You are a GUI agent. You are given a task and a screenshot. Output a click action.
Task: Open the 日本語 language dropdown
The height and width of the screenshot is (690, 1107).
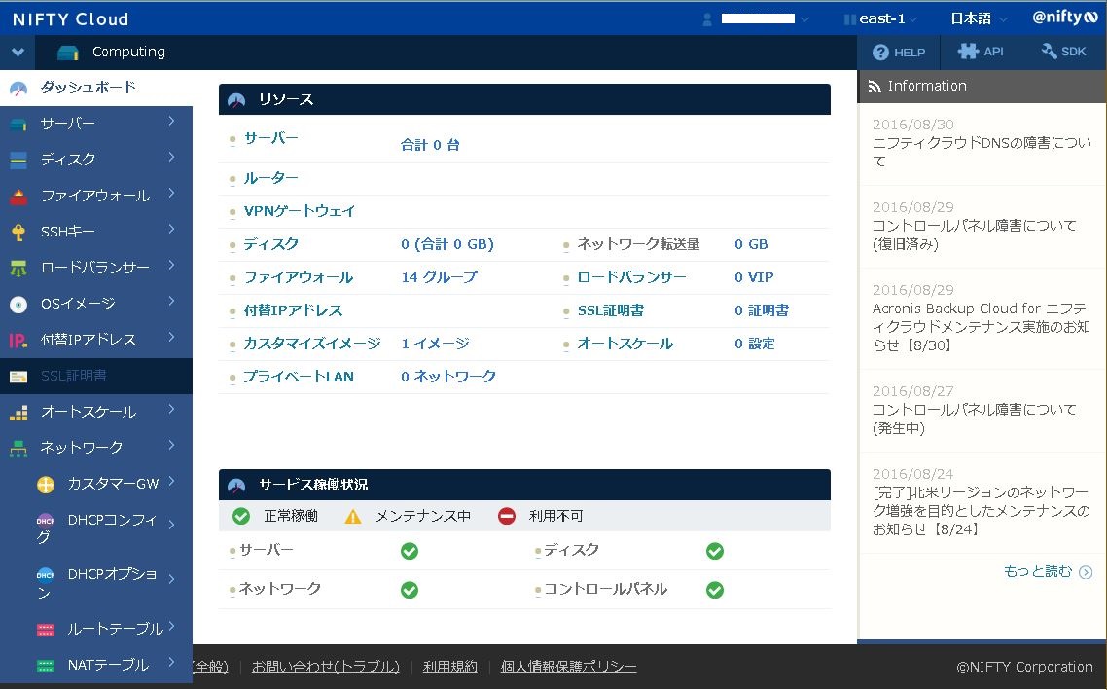979,19
